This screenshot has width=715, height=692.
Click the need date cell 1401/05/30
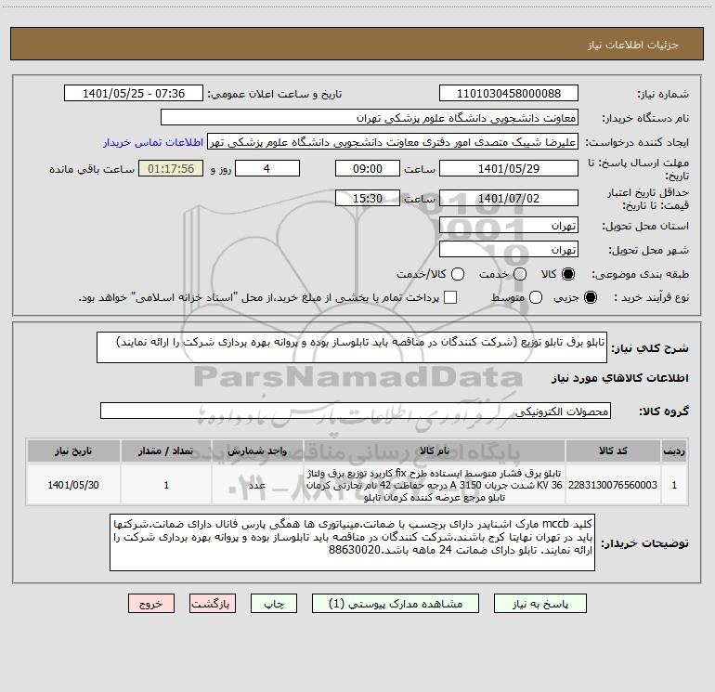point(73,485)
